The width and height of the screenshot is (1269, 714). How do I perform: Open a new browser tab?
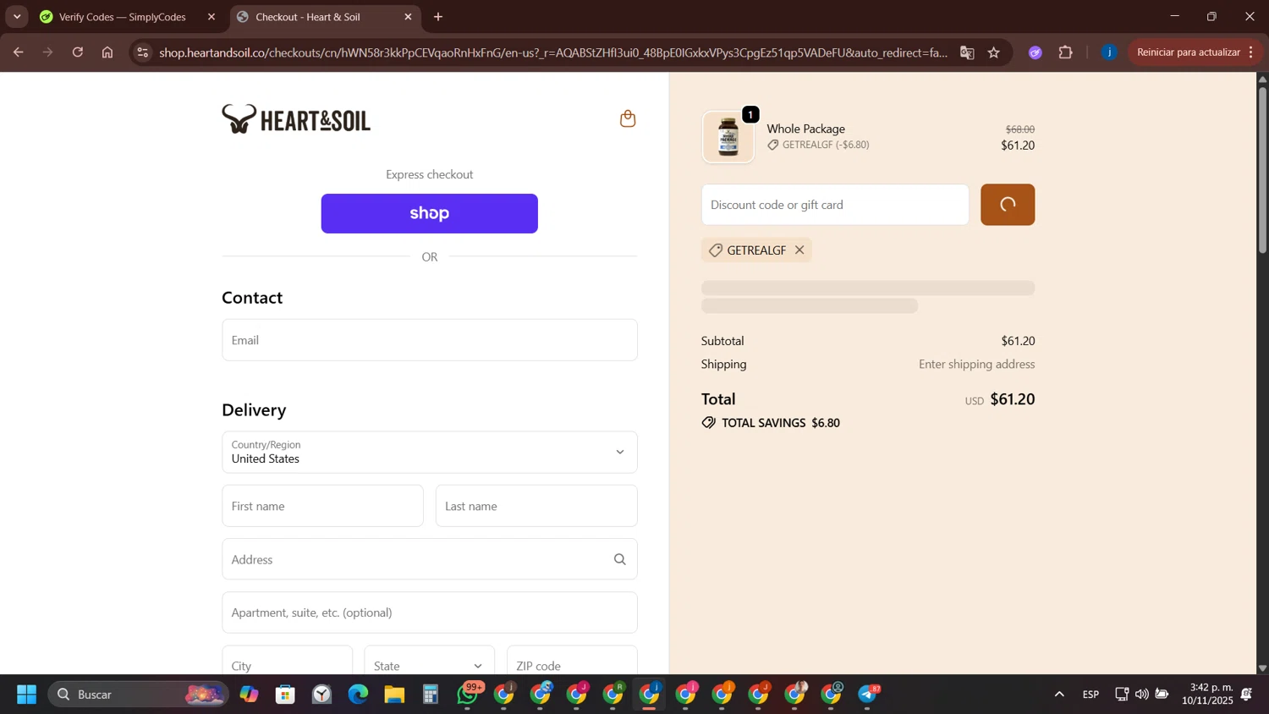click(438, 17)
